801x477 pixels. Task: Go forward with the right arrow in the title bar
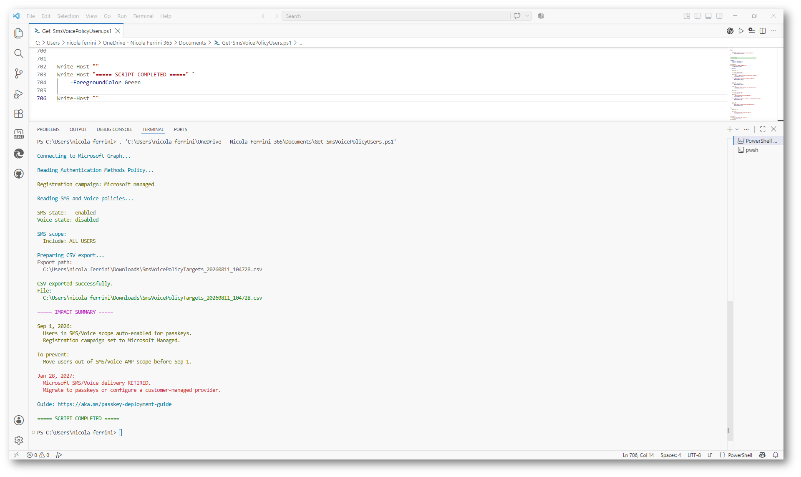(x=275, y=16)
